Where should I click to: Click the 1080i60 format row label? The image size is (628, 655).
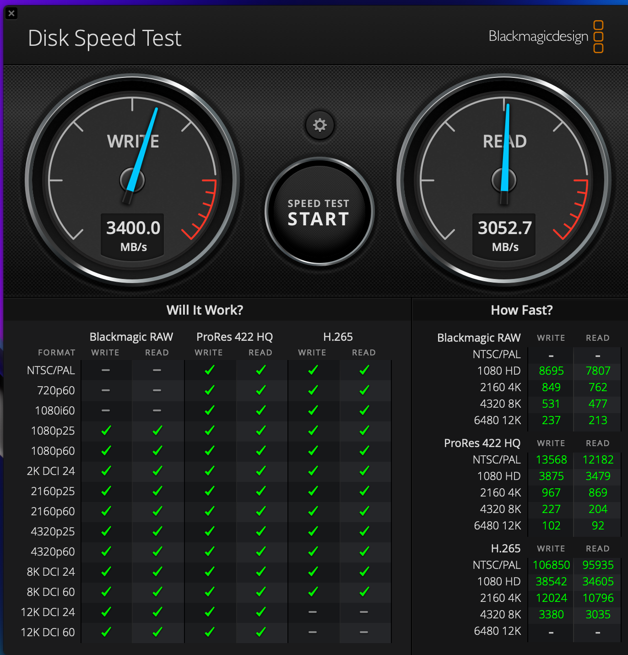(x=55, y=410)
